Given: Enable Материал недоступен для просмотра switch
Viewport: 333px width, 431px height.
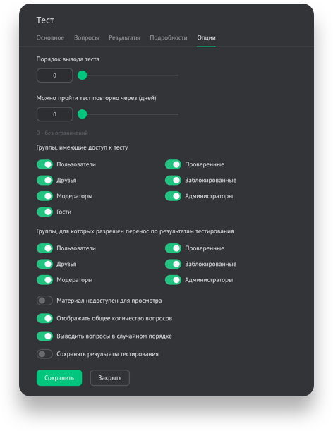Looking at the screenshot, I should 44,301.
